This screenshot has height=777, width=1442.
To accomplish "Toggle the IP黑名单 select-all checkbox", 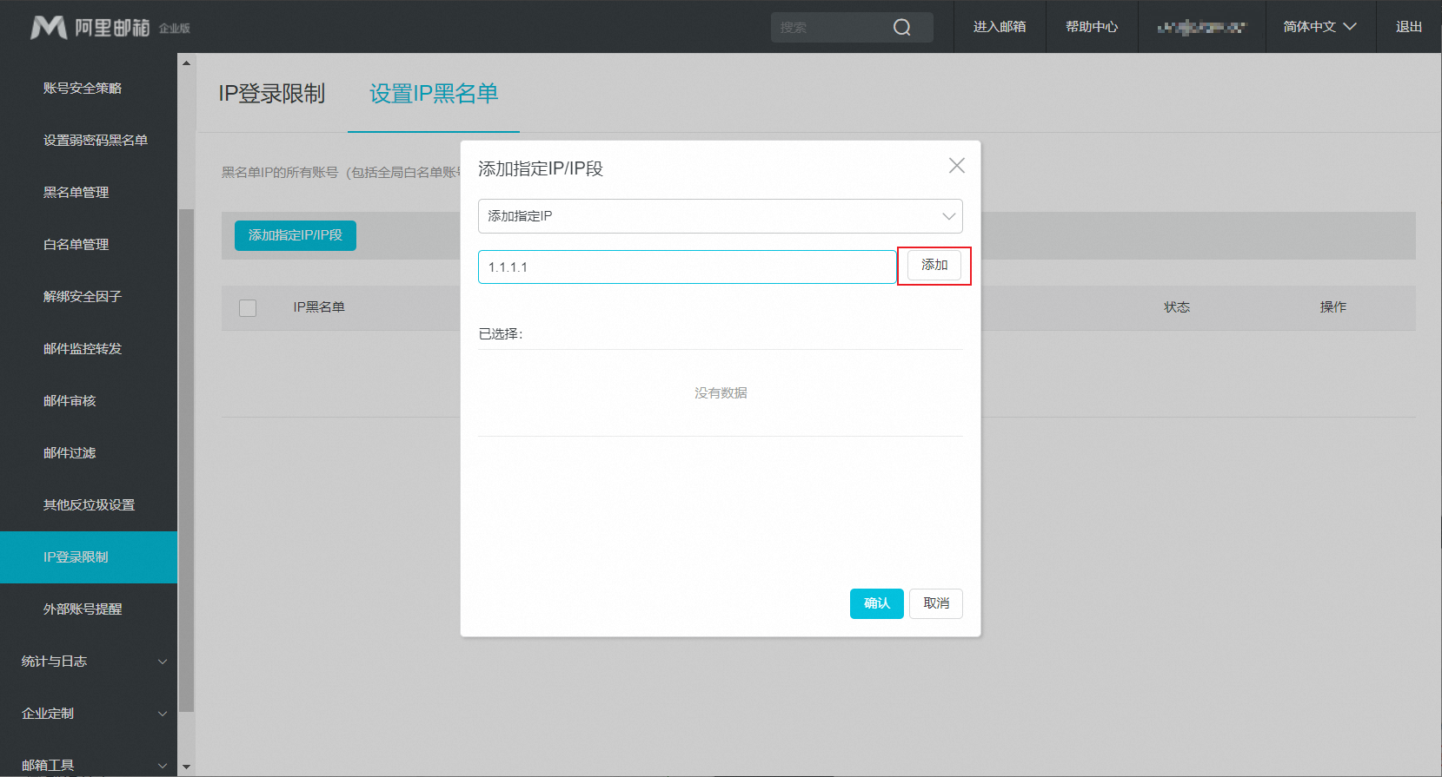I will [x=248, y=308].
